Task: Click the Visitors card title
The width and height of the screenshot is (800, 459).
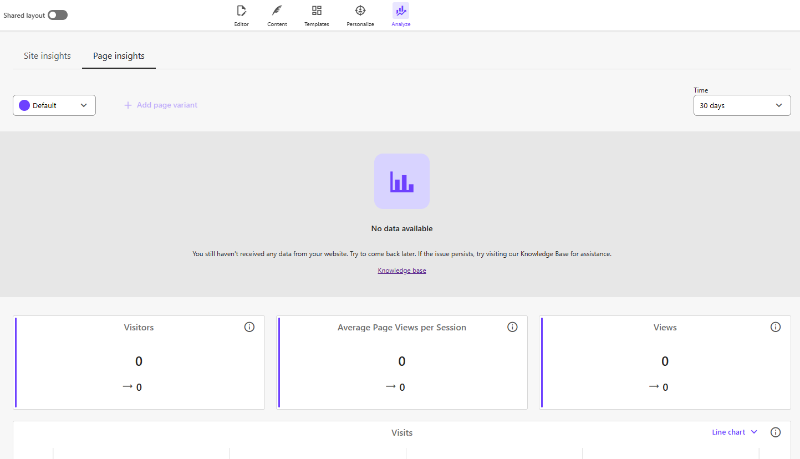Action: [x=139, y=328]
